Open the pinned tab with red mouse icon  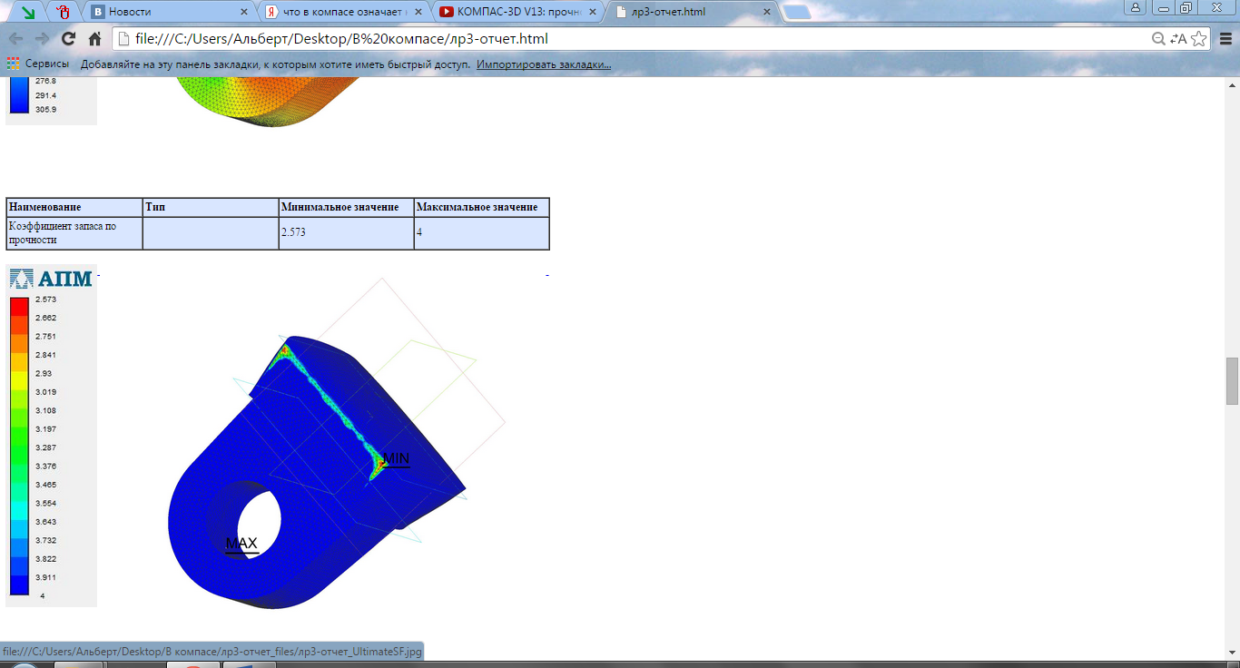(64, 12)
